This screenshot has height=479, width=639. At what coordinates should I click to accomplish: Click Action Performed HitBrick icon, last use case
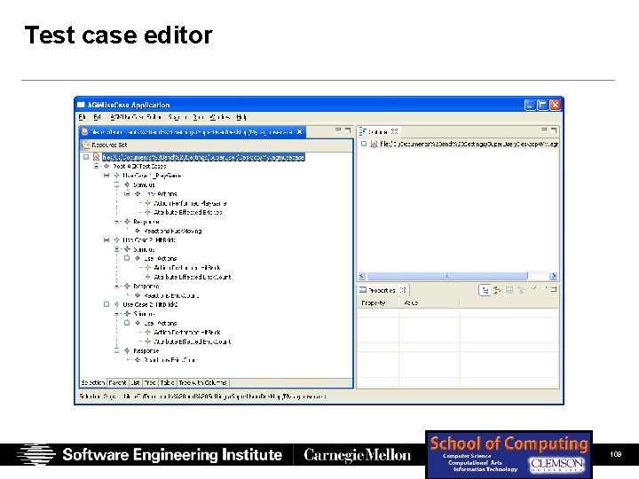tap(147, 333)
